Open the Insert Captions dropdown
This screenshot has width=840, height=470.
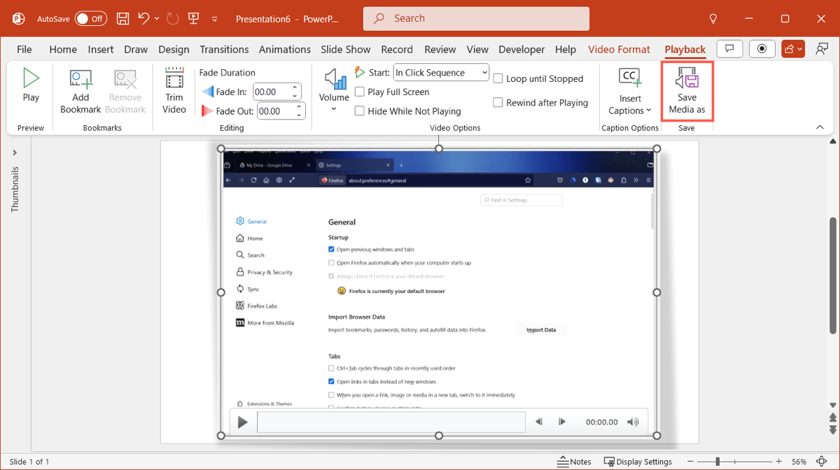click(630, 91)
